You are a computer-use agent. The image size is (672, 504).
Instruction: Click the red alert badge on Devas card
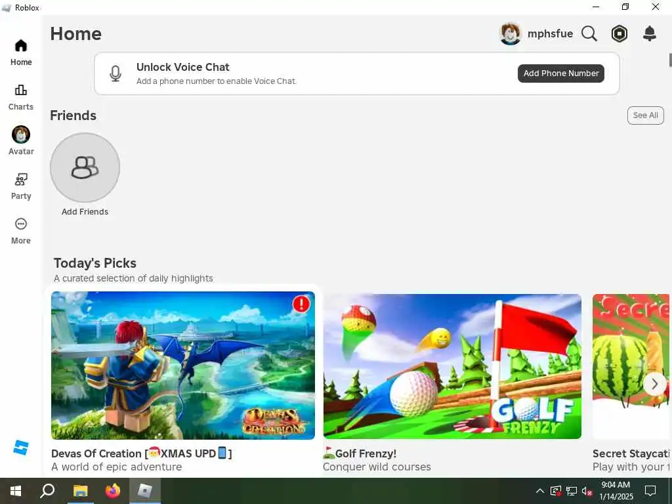(301, 304)
